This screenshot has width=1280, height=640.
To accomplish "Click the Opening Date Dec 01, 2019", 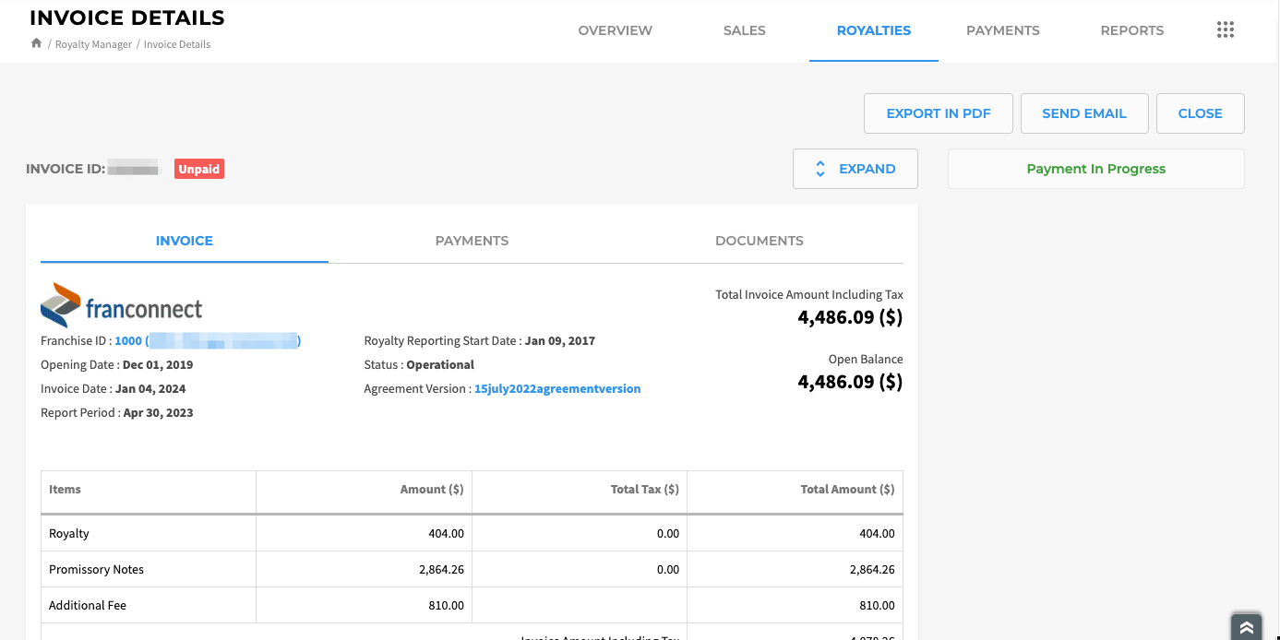I will 158,365.
